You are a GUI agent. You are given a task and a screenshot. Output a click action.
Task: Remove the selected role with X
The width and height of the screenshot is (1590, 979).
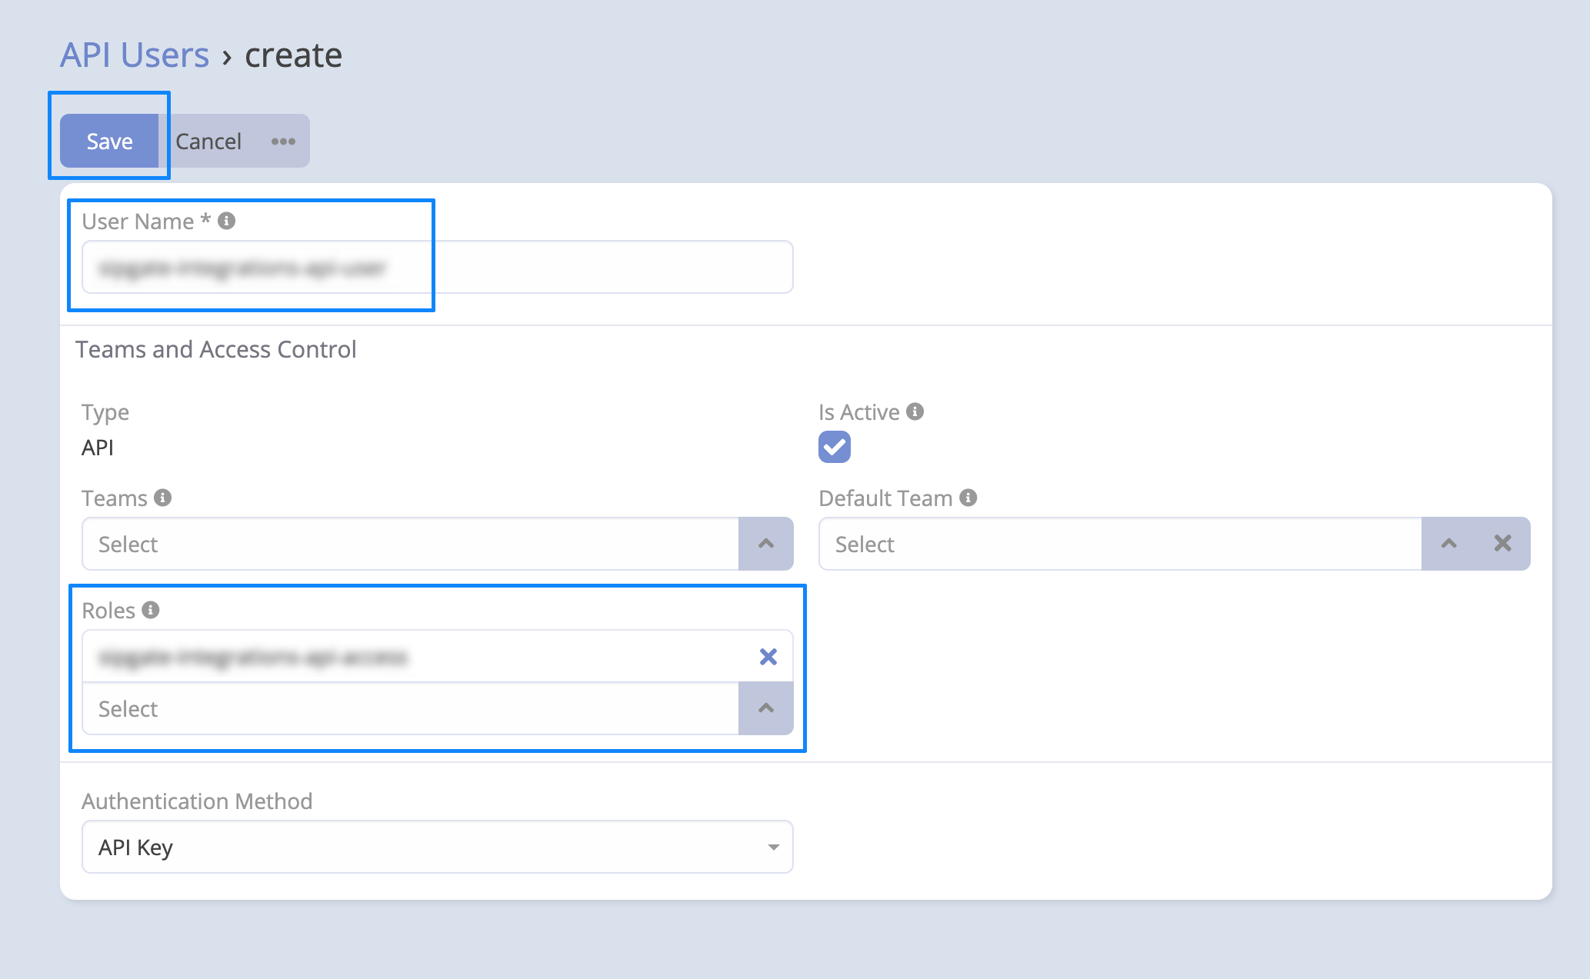pyautogui.click(x=768, y=657)
